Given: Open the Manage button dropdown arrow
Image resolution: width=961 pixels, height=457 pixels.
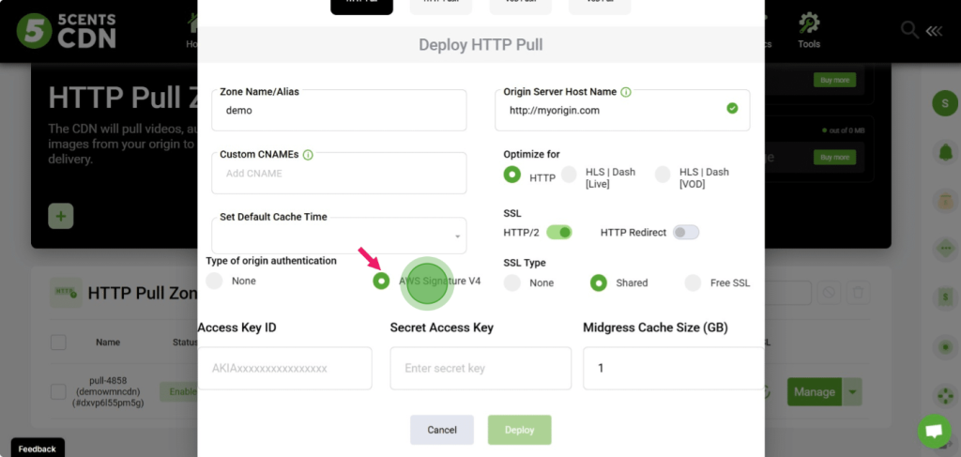Looking at the screenshot, I should click(x=852, y=392).
